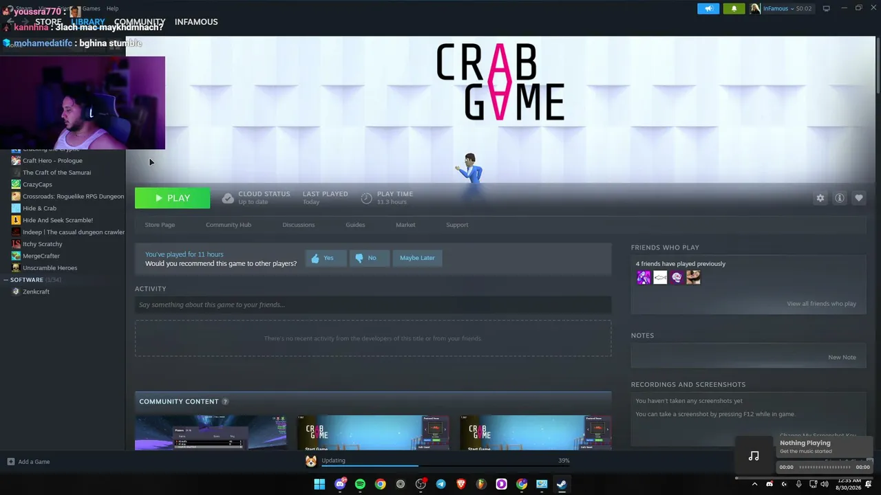Image resolution: width=881 pixels, height=495 pixels.
Task: Select Indeep casual dungeon crawler
Action: click(x=74, y=232)
